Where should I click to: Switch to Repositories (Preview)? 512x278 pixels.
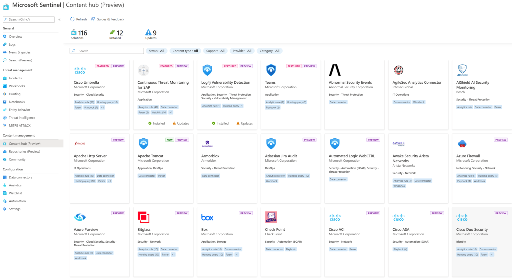coord(24,151)
